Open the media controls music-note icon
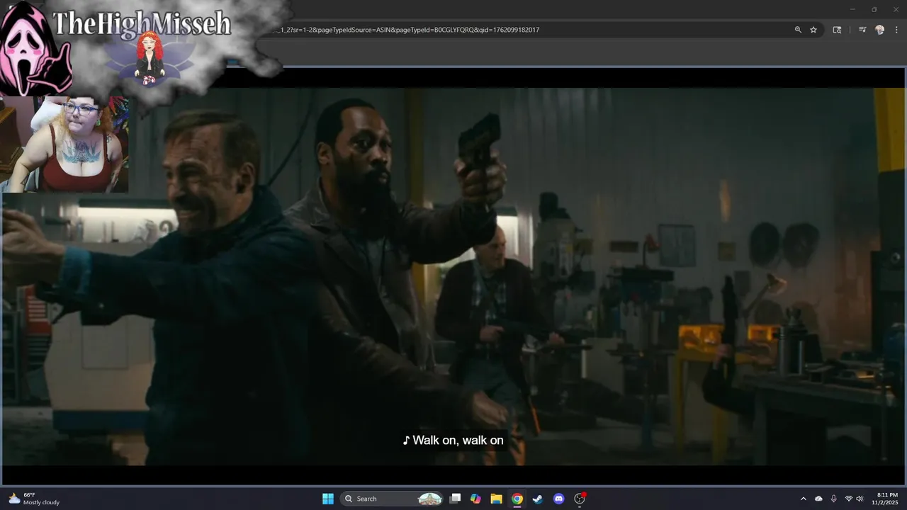Screen dimensions: 907x510 (862, 30)
